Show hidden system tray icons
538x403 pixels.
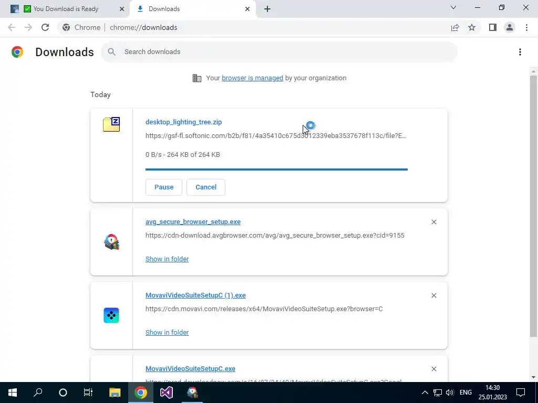[425, 393]
